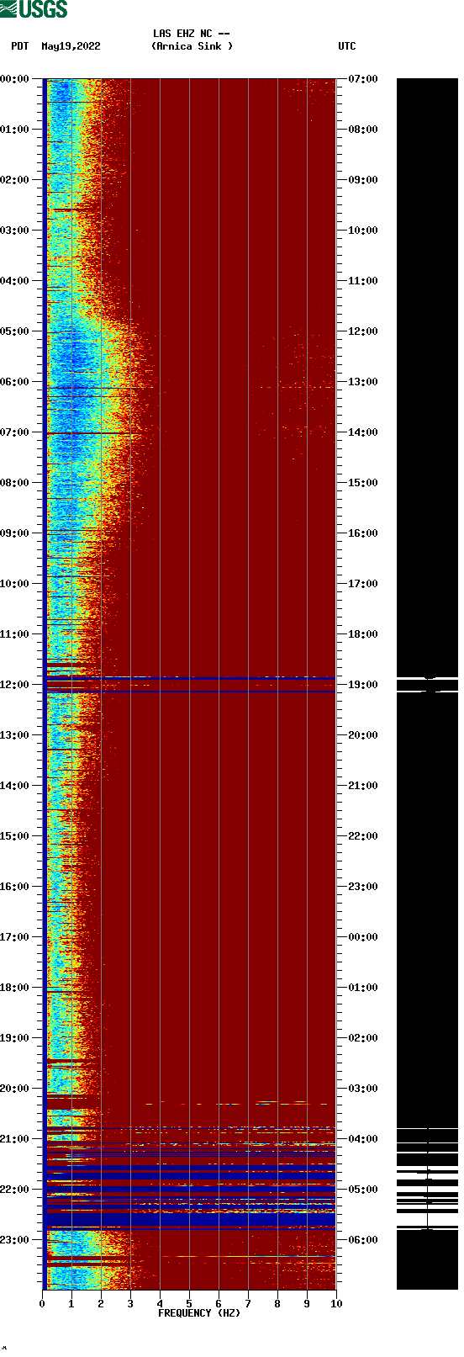Click the (Arnica Sink ) station name
Image resolution: width=464 pixels, height=1357 pixels.
[192, 46]
